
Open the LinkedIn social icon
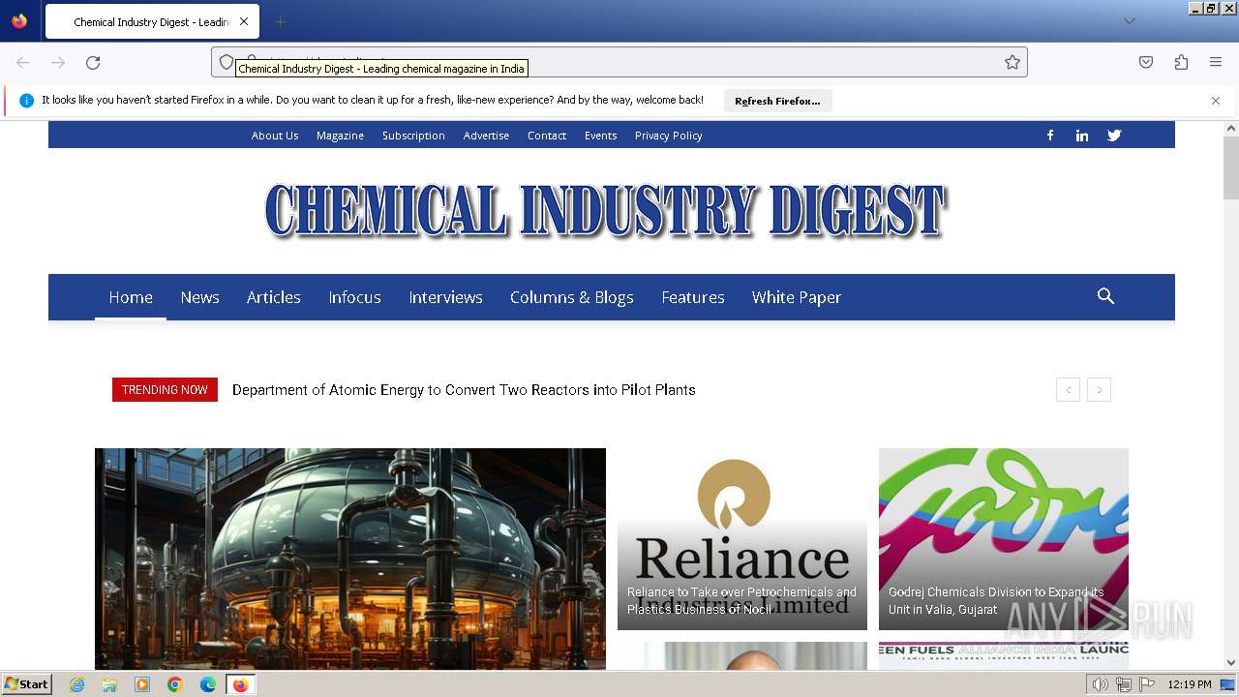[1082, 136]
